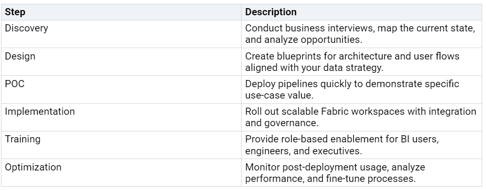Click the text 'engineers, and executives.'
486x190 pixels.
tap(304, 151)
